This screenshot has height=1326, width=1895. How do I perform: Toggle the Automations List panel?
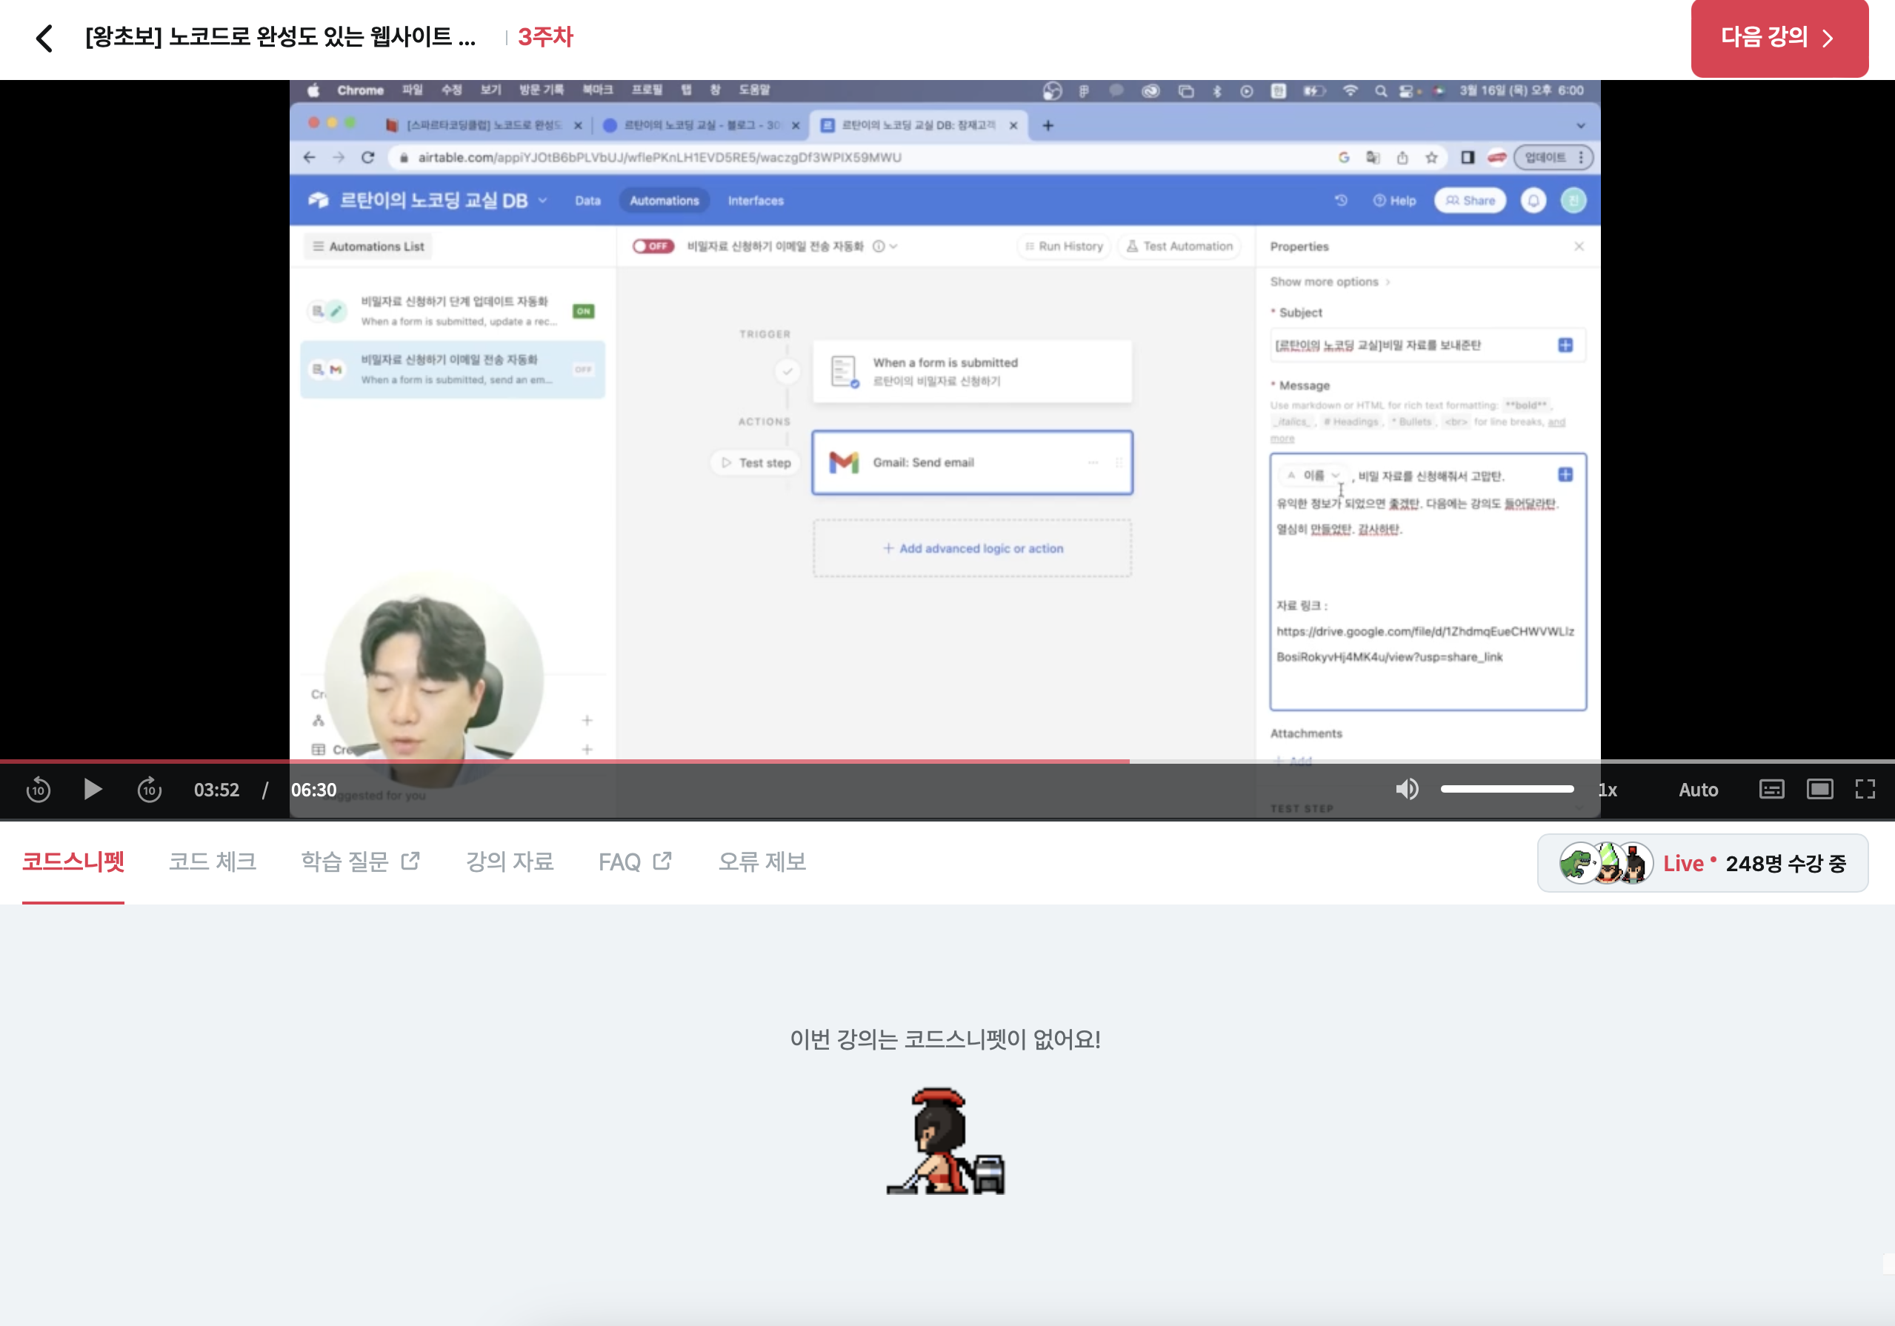368,247
